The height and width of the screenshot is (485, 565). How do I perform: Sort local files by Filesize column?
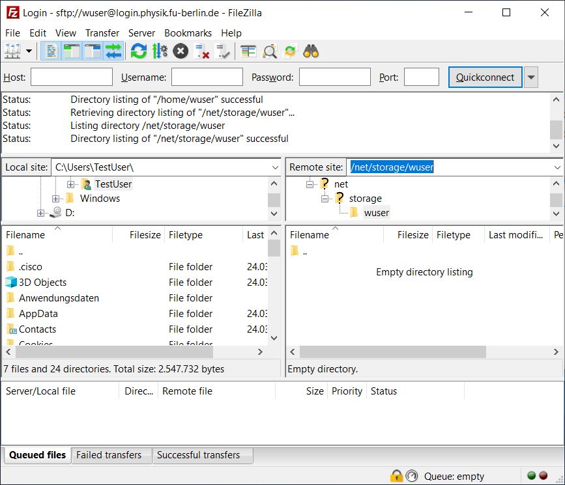138,235
